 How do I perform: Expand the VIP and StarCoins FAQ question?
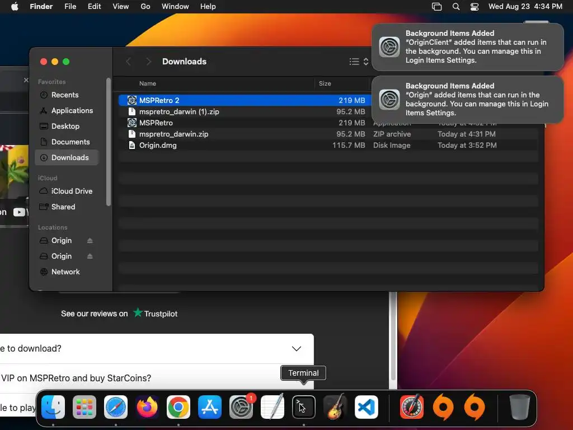pos(157,378)
